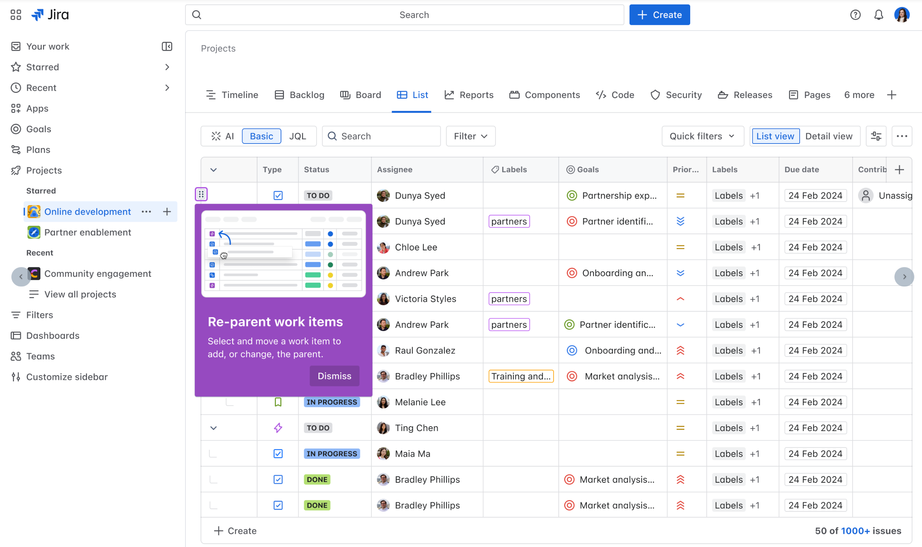
Task: Open your profile avatar menu
Action: point(902,15)
